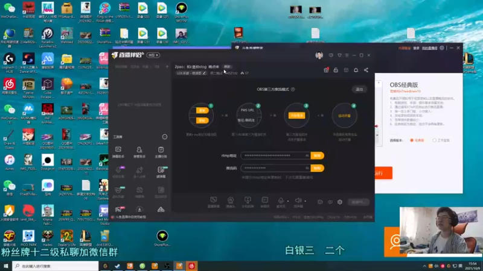The image size is (483, 271).
Task: Click the stream key field
Action: (x=275, y=168)
